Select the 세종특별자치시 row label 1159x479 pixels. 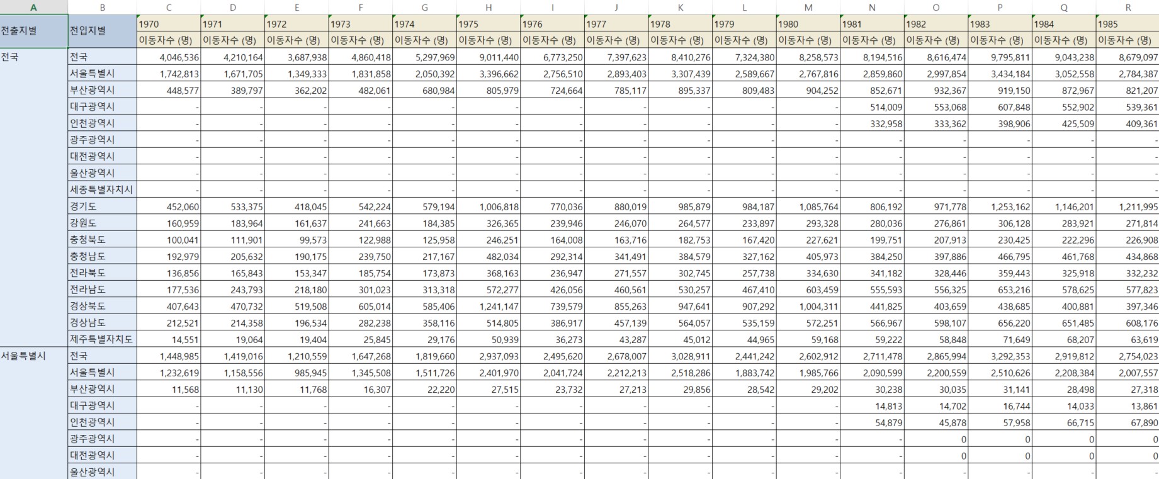point(103,189)
